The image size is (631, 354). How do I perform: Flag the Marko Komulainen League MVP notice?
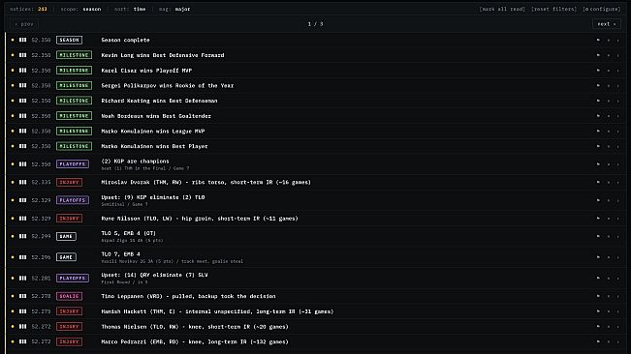(x=598, y=132)
